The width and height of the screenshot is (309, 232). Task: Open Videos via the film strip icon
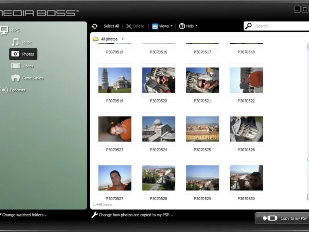pos(15,66)
